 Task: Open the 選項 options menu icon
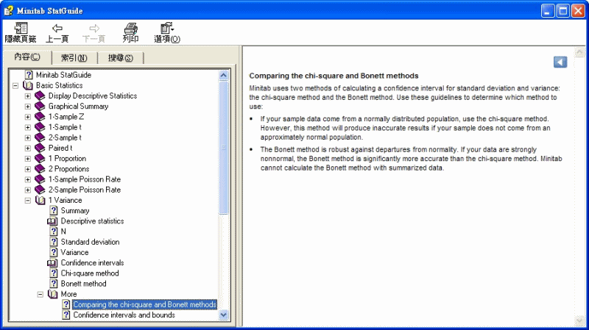click(x=167, y=28)
